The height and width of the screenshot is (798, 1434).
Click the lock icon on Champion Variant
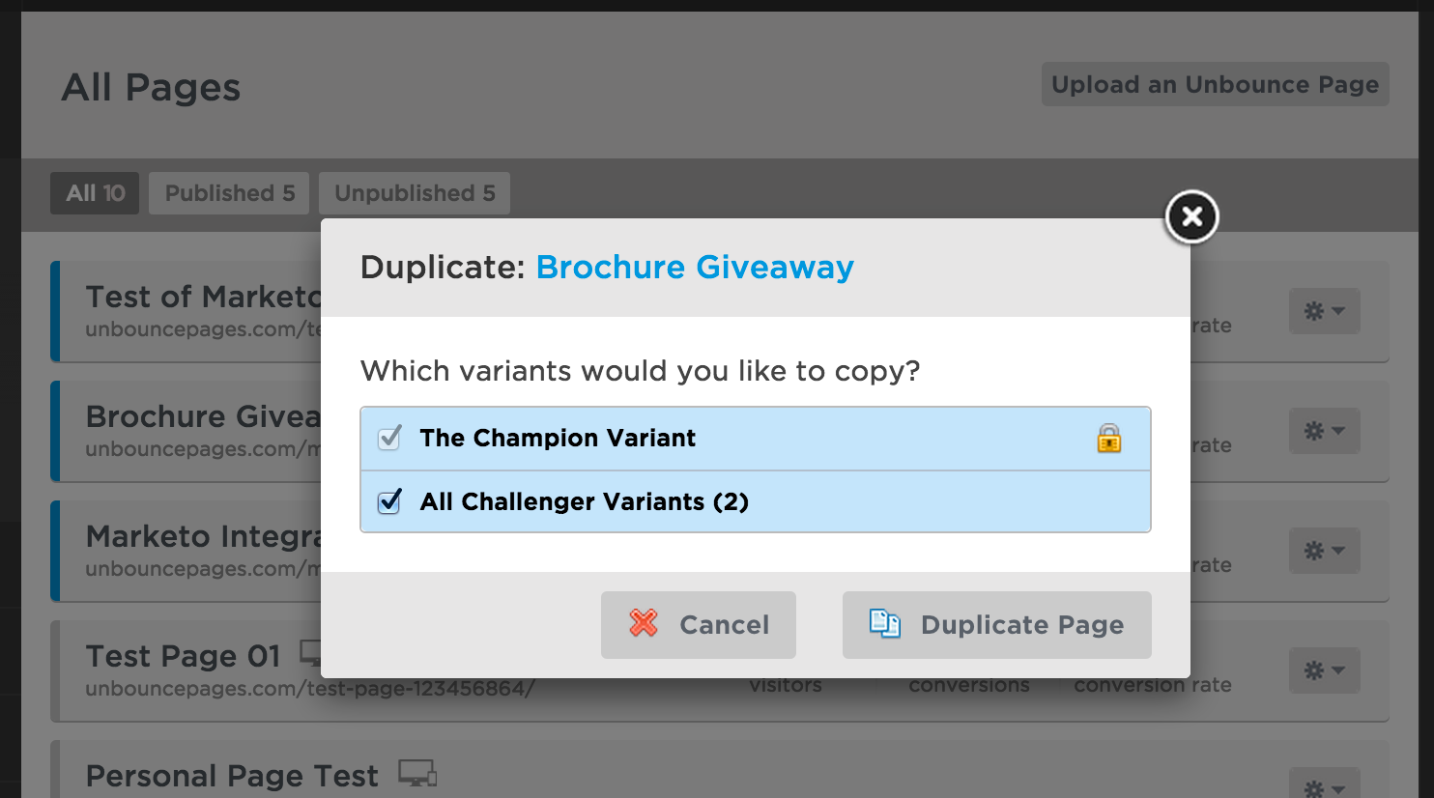click(x=1109, y=439)
